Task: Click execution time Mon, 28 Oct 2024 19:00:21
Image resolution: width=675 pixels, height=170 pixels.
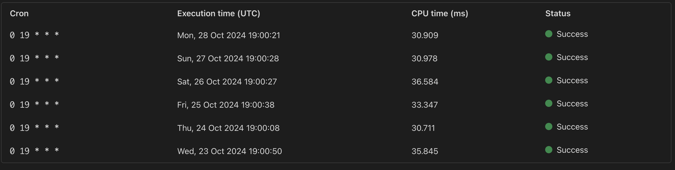Action: click(x=229, y=35)
